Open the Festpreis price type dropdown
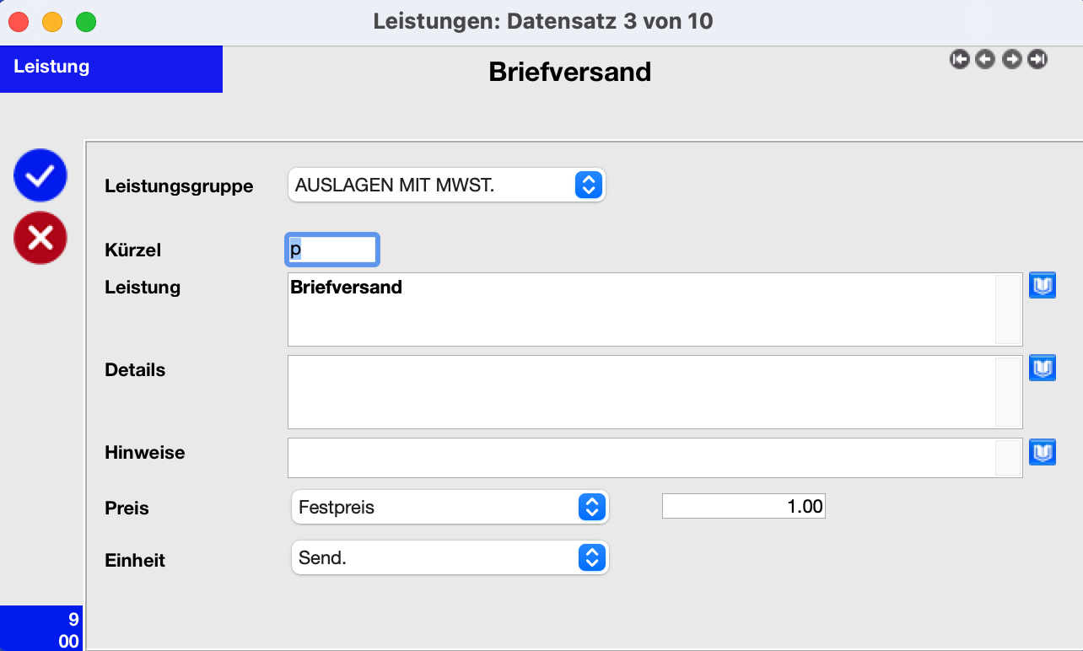This screenshot has width=1083, height=651. click(x=450, y=508)
